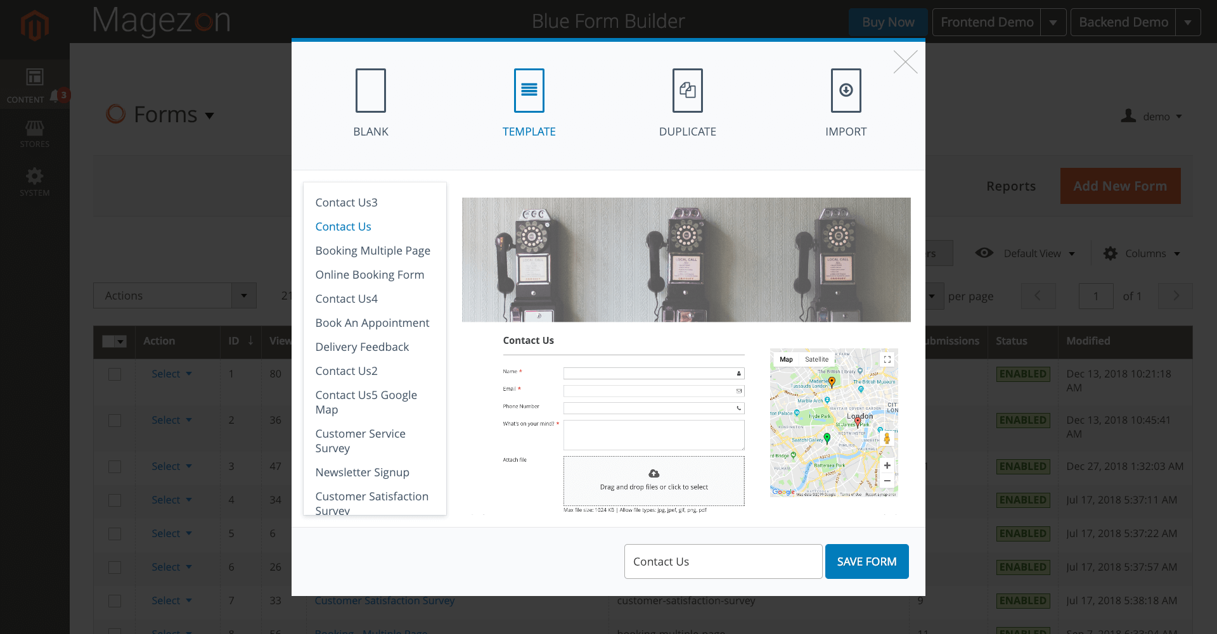The image size is (1217, 634).
Task: Open the System sidebar menu
Action: point(34,182)
